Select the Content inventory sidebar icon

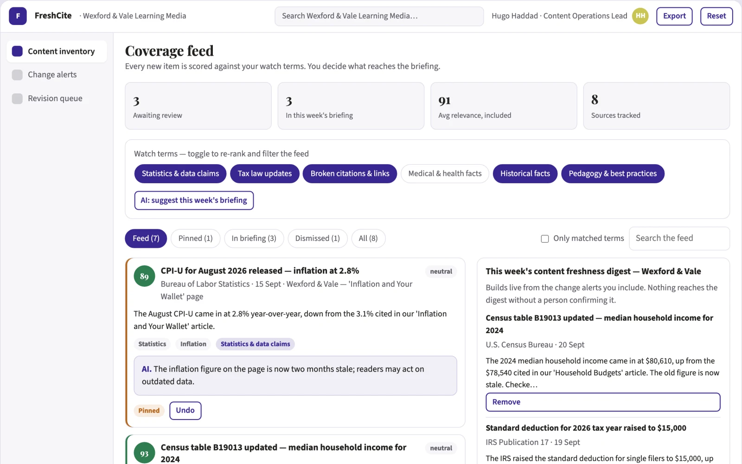17,51
